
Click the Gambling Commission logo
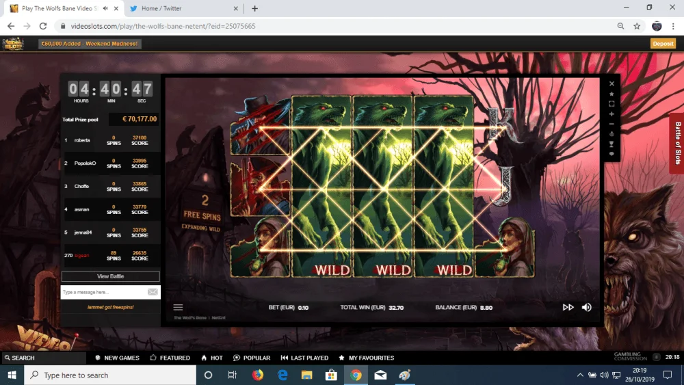click(x=631, y=357)
